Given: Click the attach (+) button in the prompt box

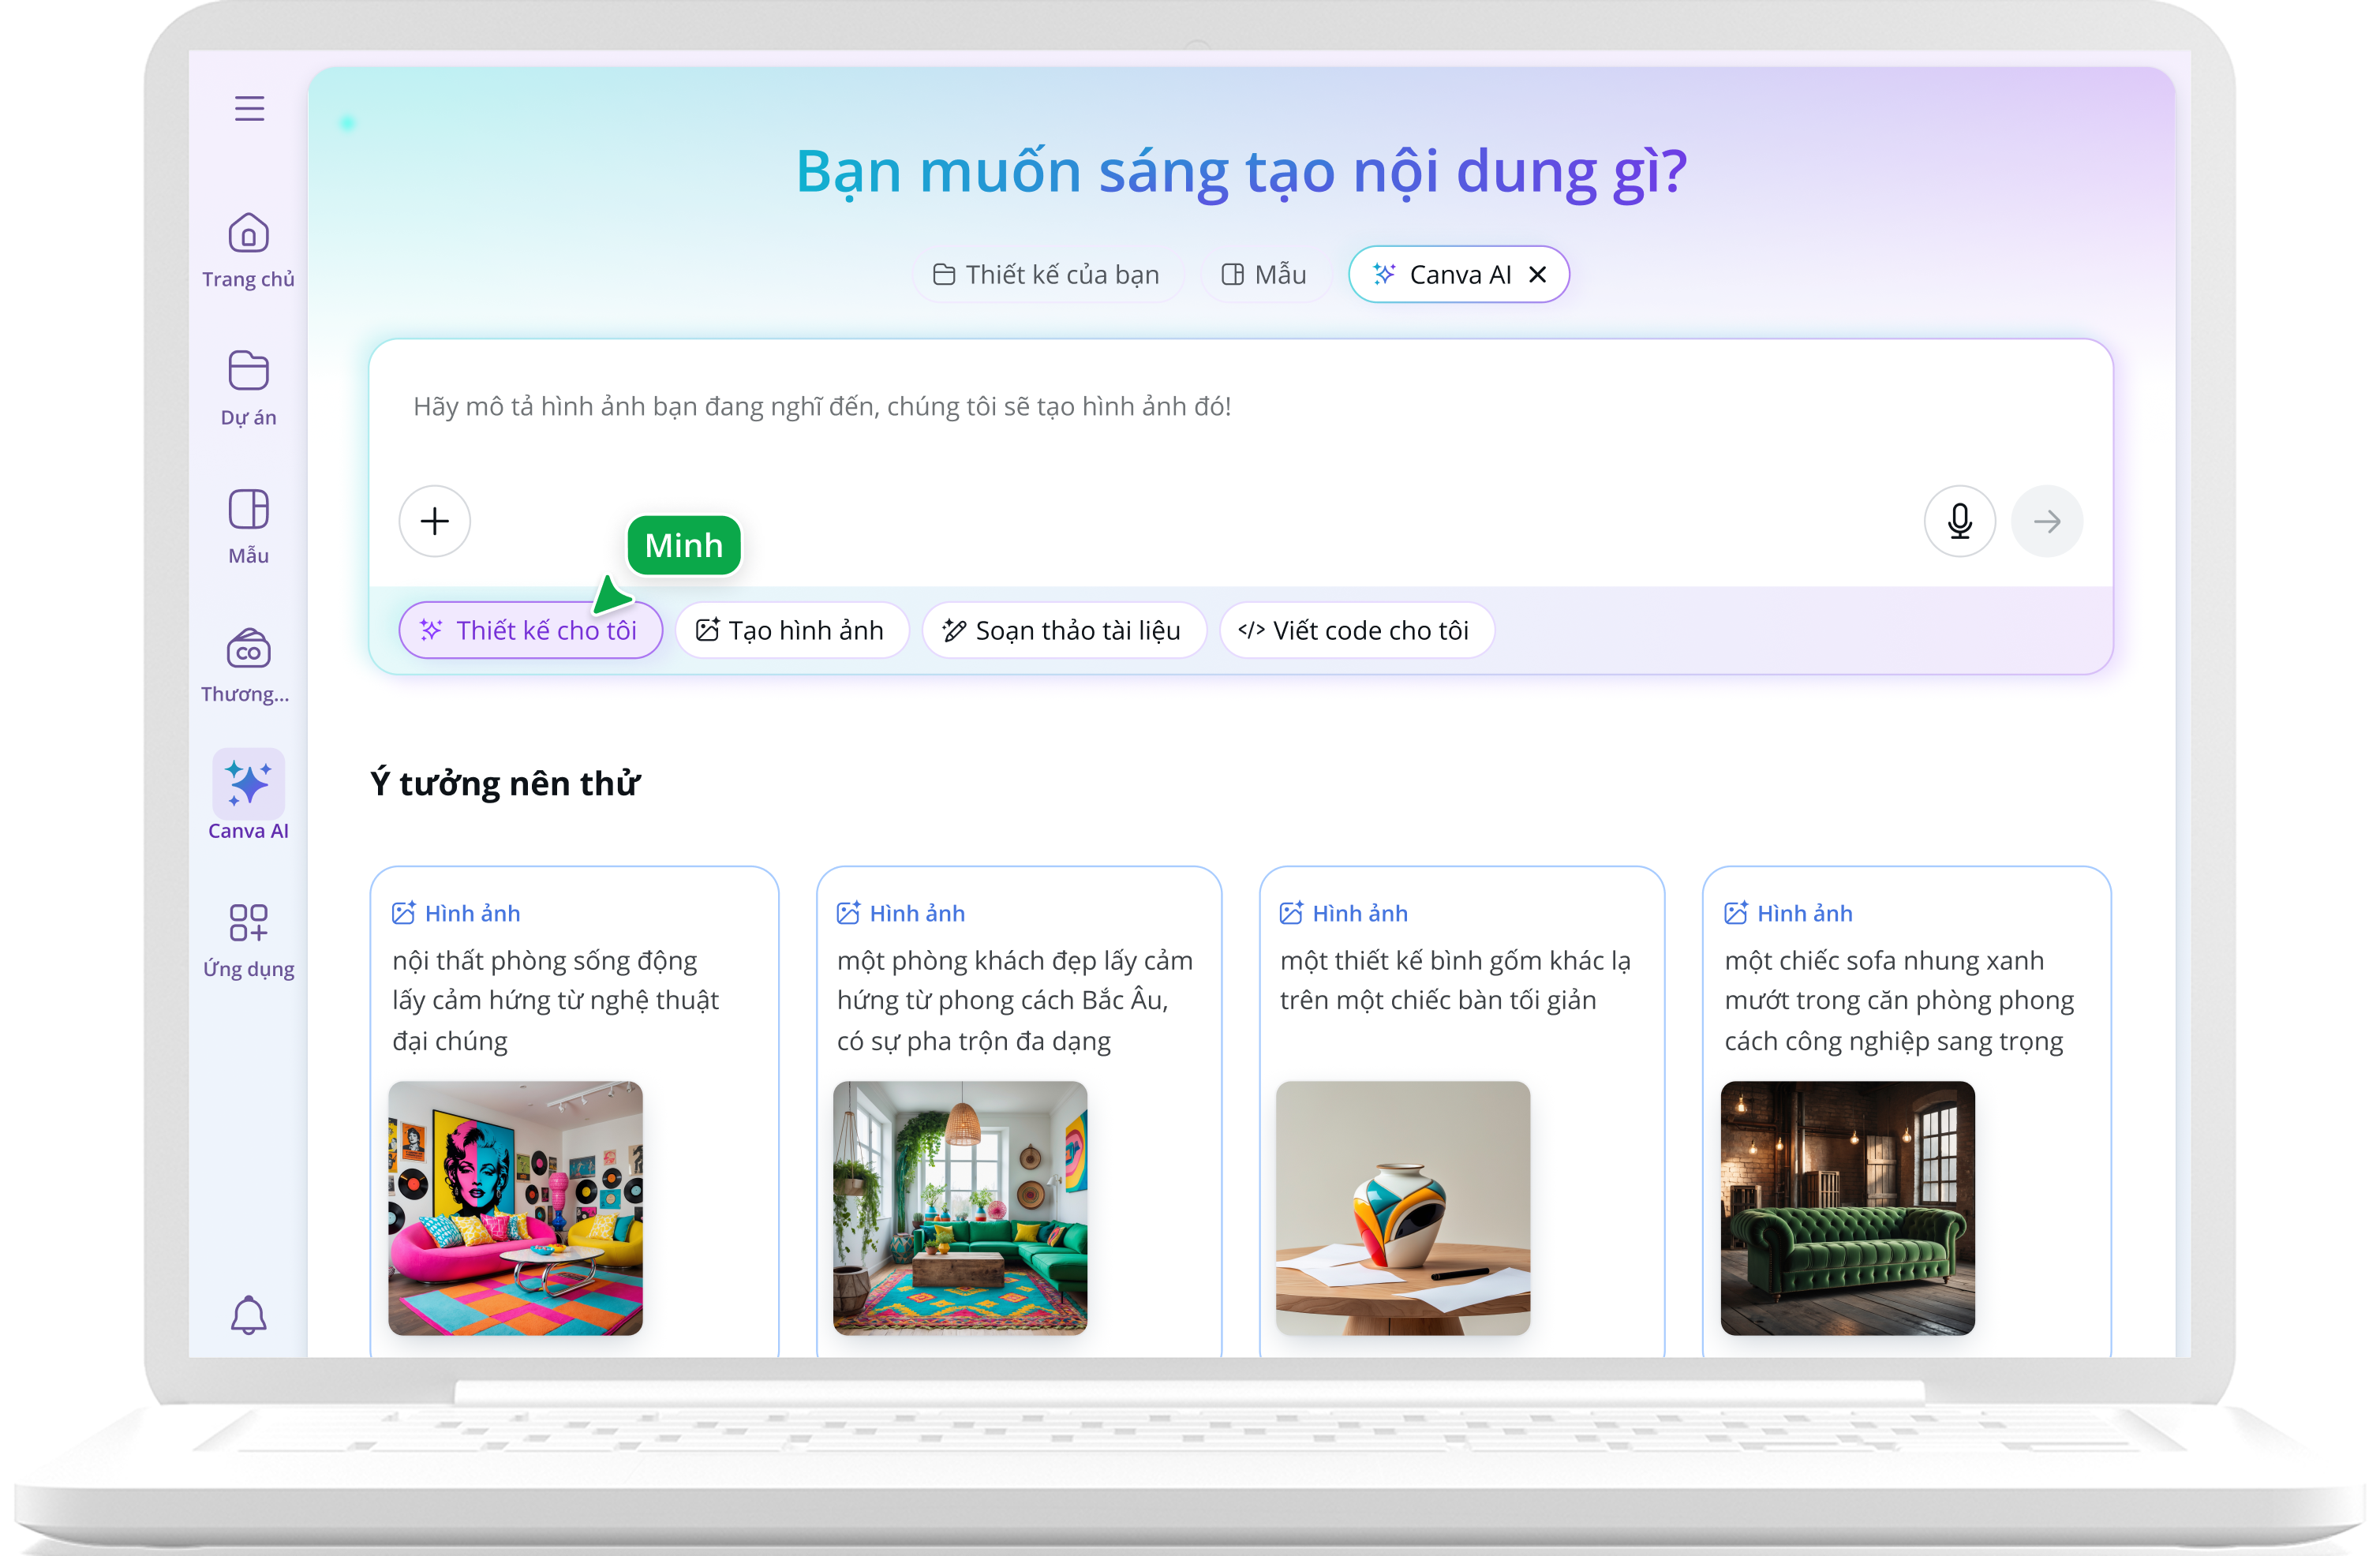Looking at the screenshot, I should click(434, 521).
